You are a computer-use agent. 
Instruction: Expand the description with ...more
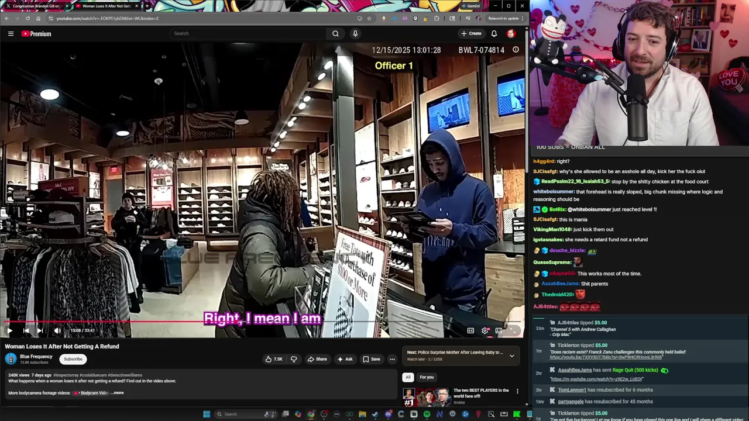[x=118, y=393]
